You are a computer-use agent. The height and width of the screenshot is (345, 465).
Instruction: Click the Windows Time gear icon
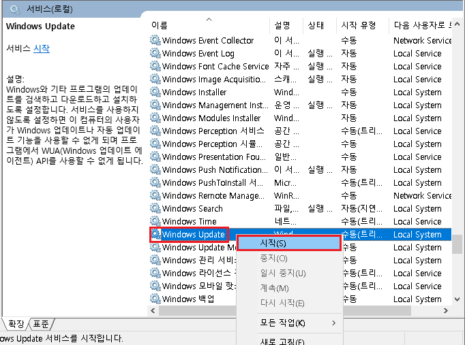click(x=155, y=221)
